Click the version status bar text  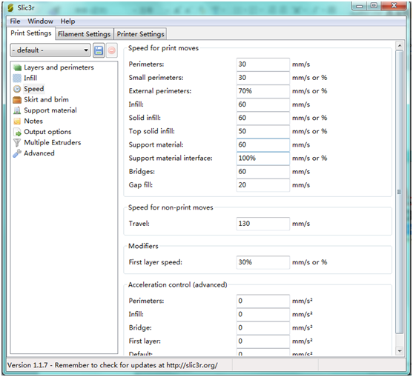(x=113, y=365)
